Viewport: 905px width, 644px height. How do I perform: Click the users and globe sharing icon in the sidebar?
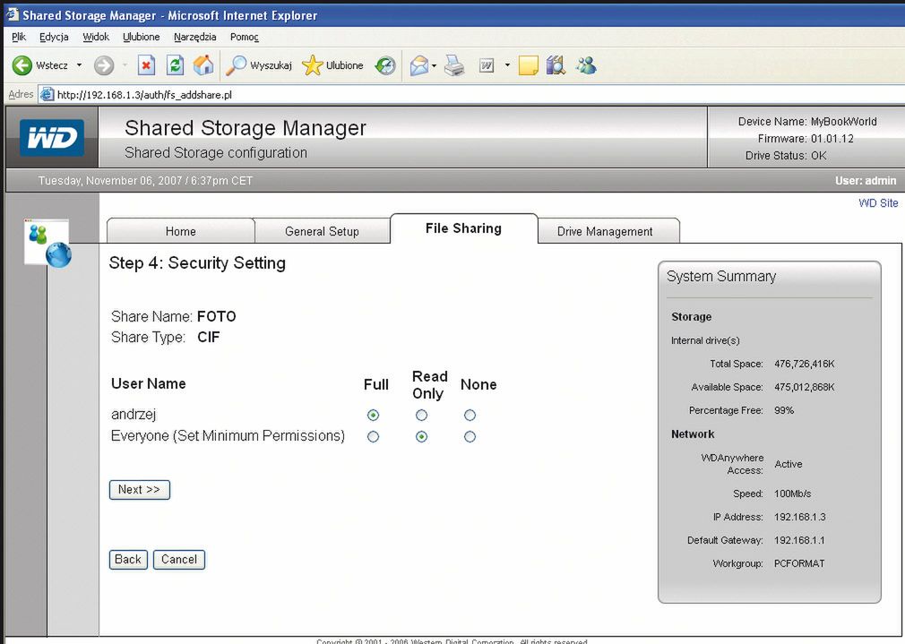click(47, 243)
